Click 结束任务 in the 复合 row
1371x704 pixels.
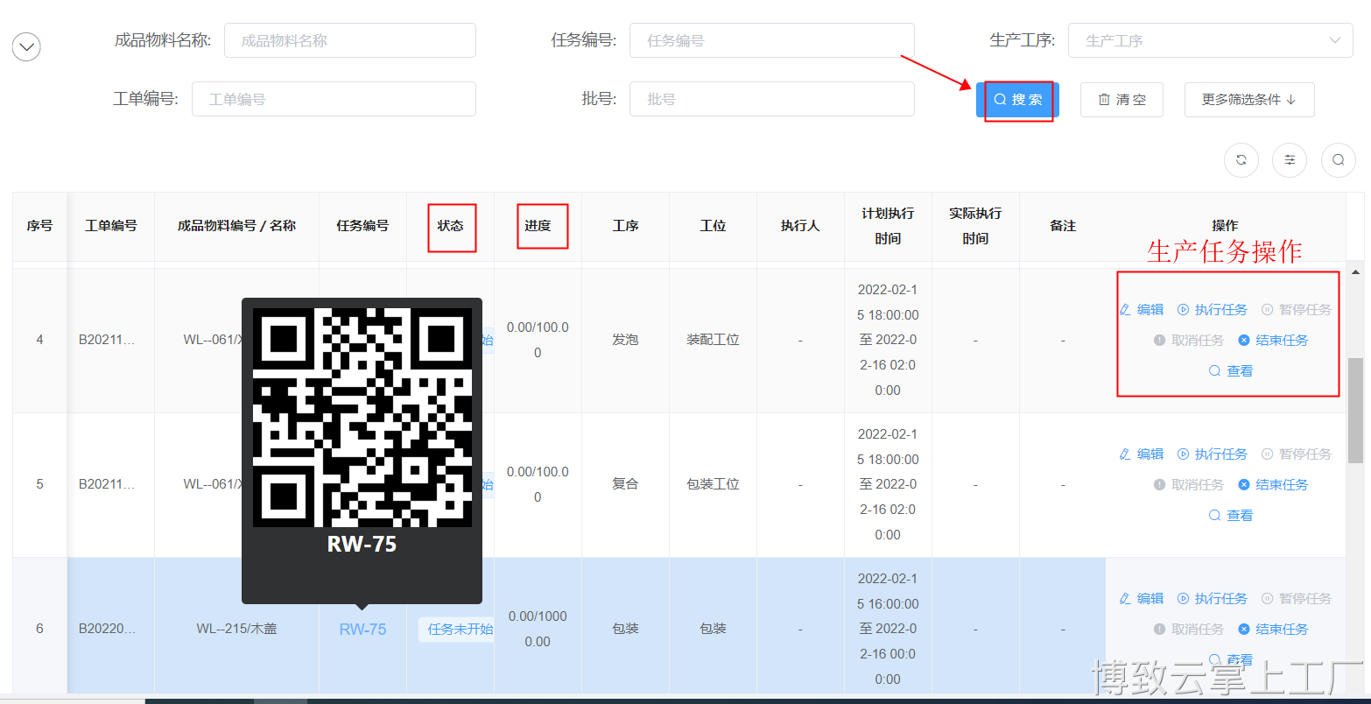pos(1273,485)
